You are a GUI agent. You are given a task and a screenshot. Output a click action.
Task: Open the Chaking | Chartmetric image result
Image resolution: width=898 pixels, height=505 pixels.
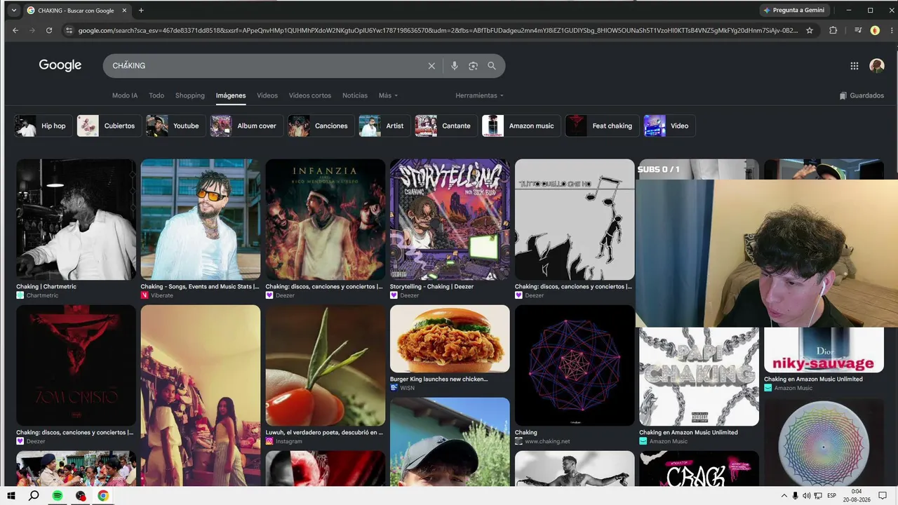[76, 220]
